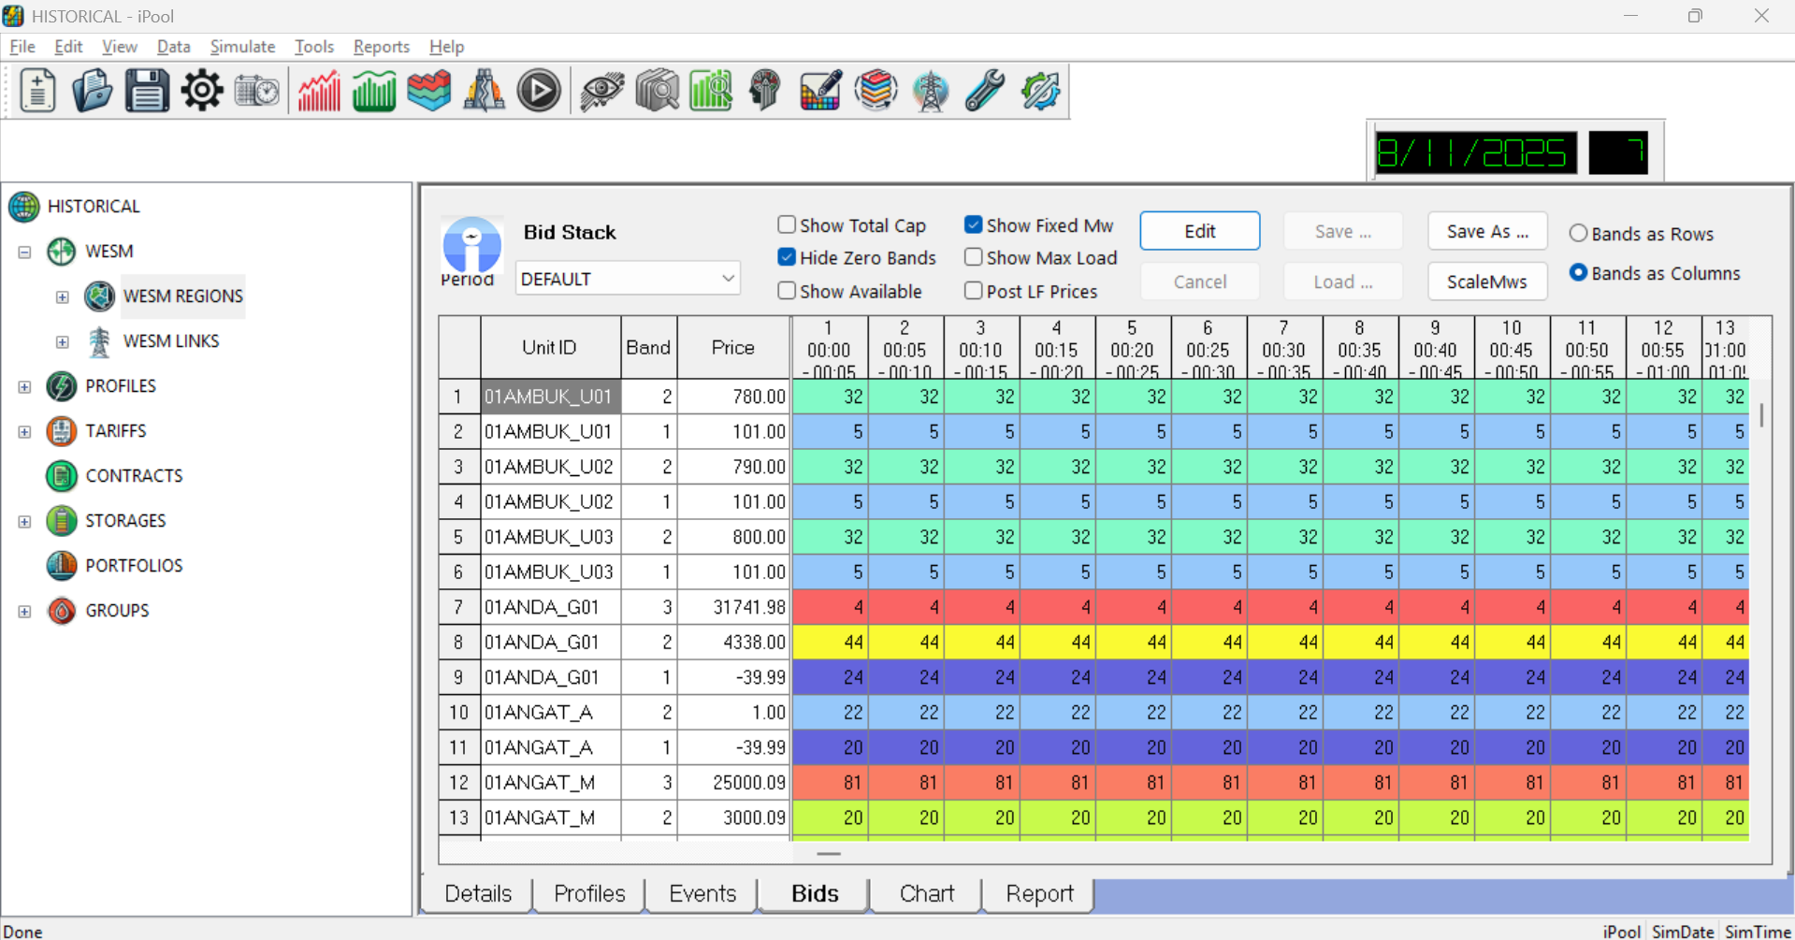Select the calendar and clock toolbar icon
Screen dimensions: 1795x940
point(256,90)
